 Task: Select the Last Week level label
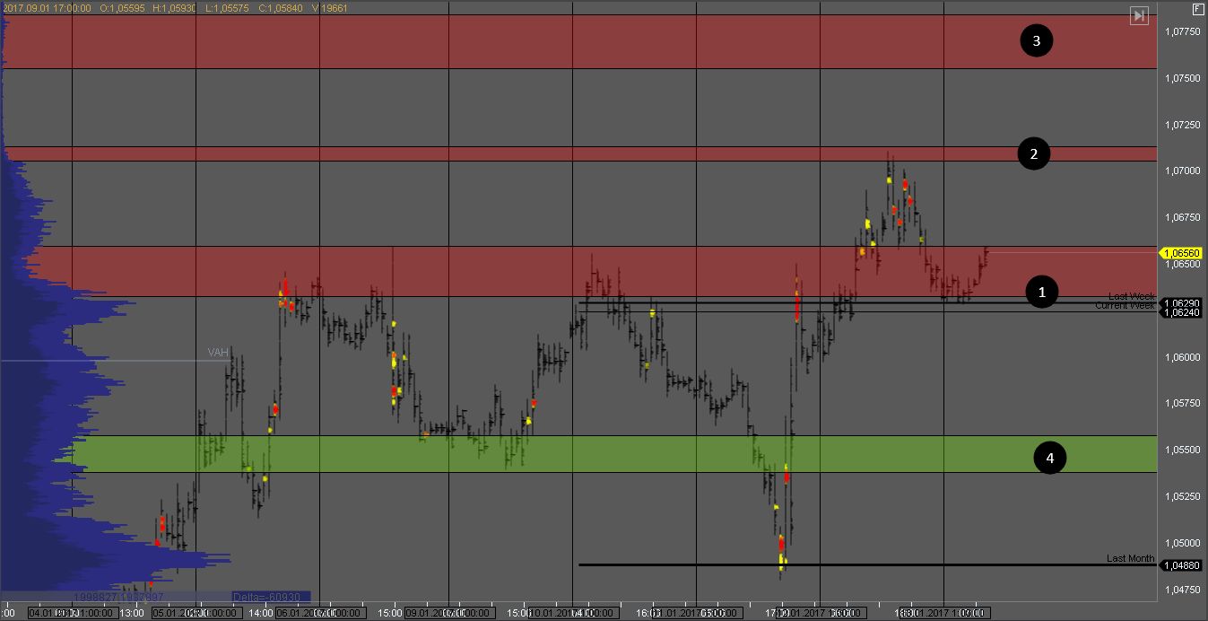pyautogui.click(x=1131, y=297)
